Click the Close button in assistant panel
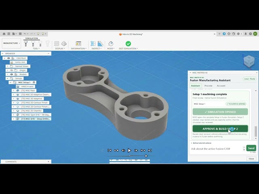The width and height of the screenshot is (259, 194). pos(251,159)
